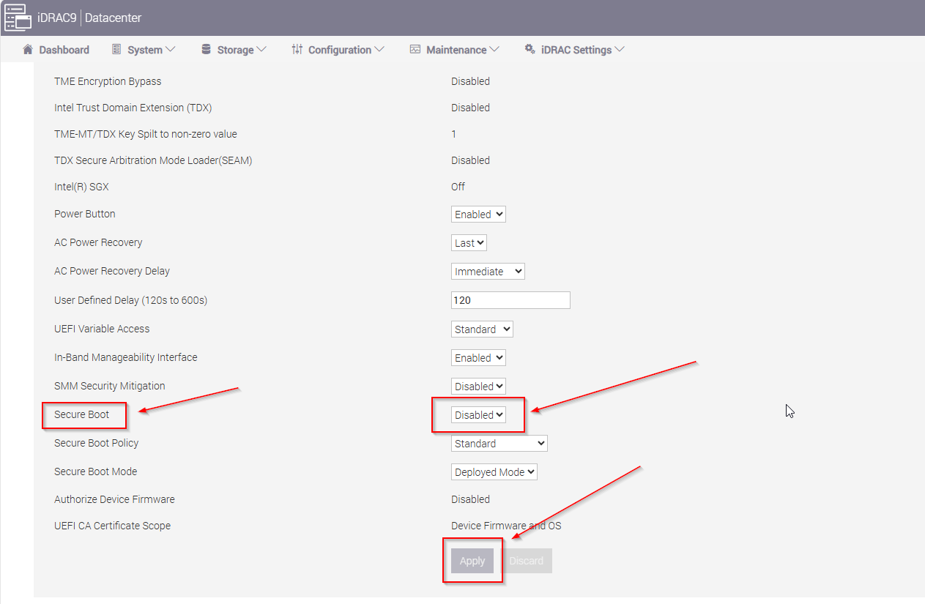This screenshot has height=604, width=925.
Task: Click the Configuration sliders icon
Action: tap(297, 50)
